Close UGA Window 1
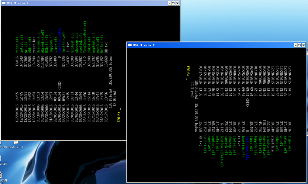The image size is (308, 184). point(177,3)
